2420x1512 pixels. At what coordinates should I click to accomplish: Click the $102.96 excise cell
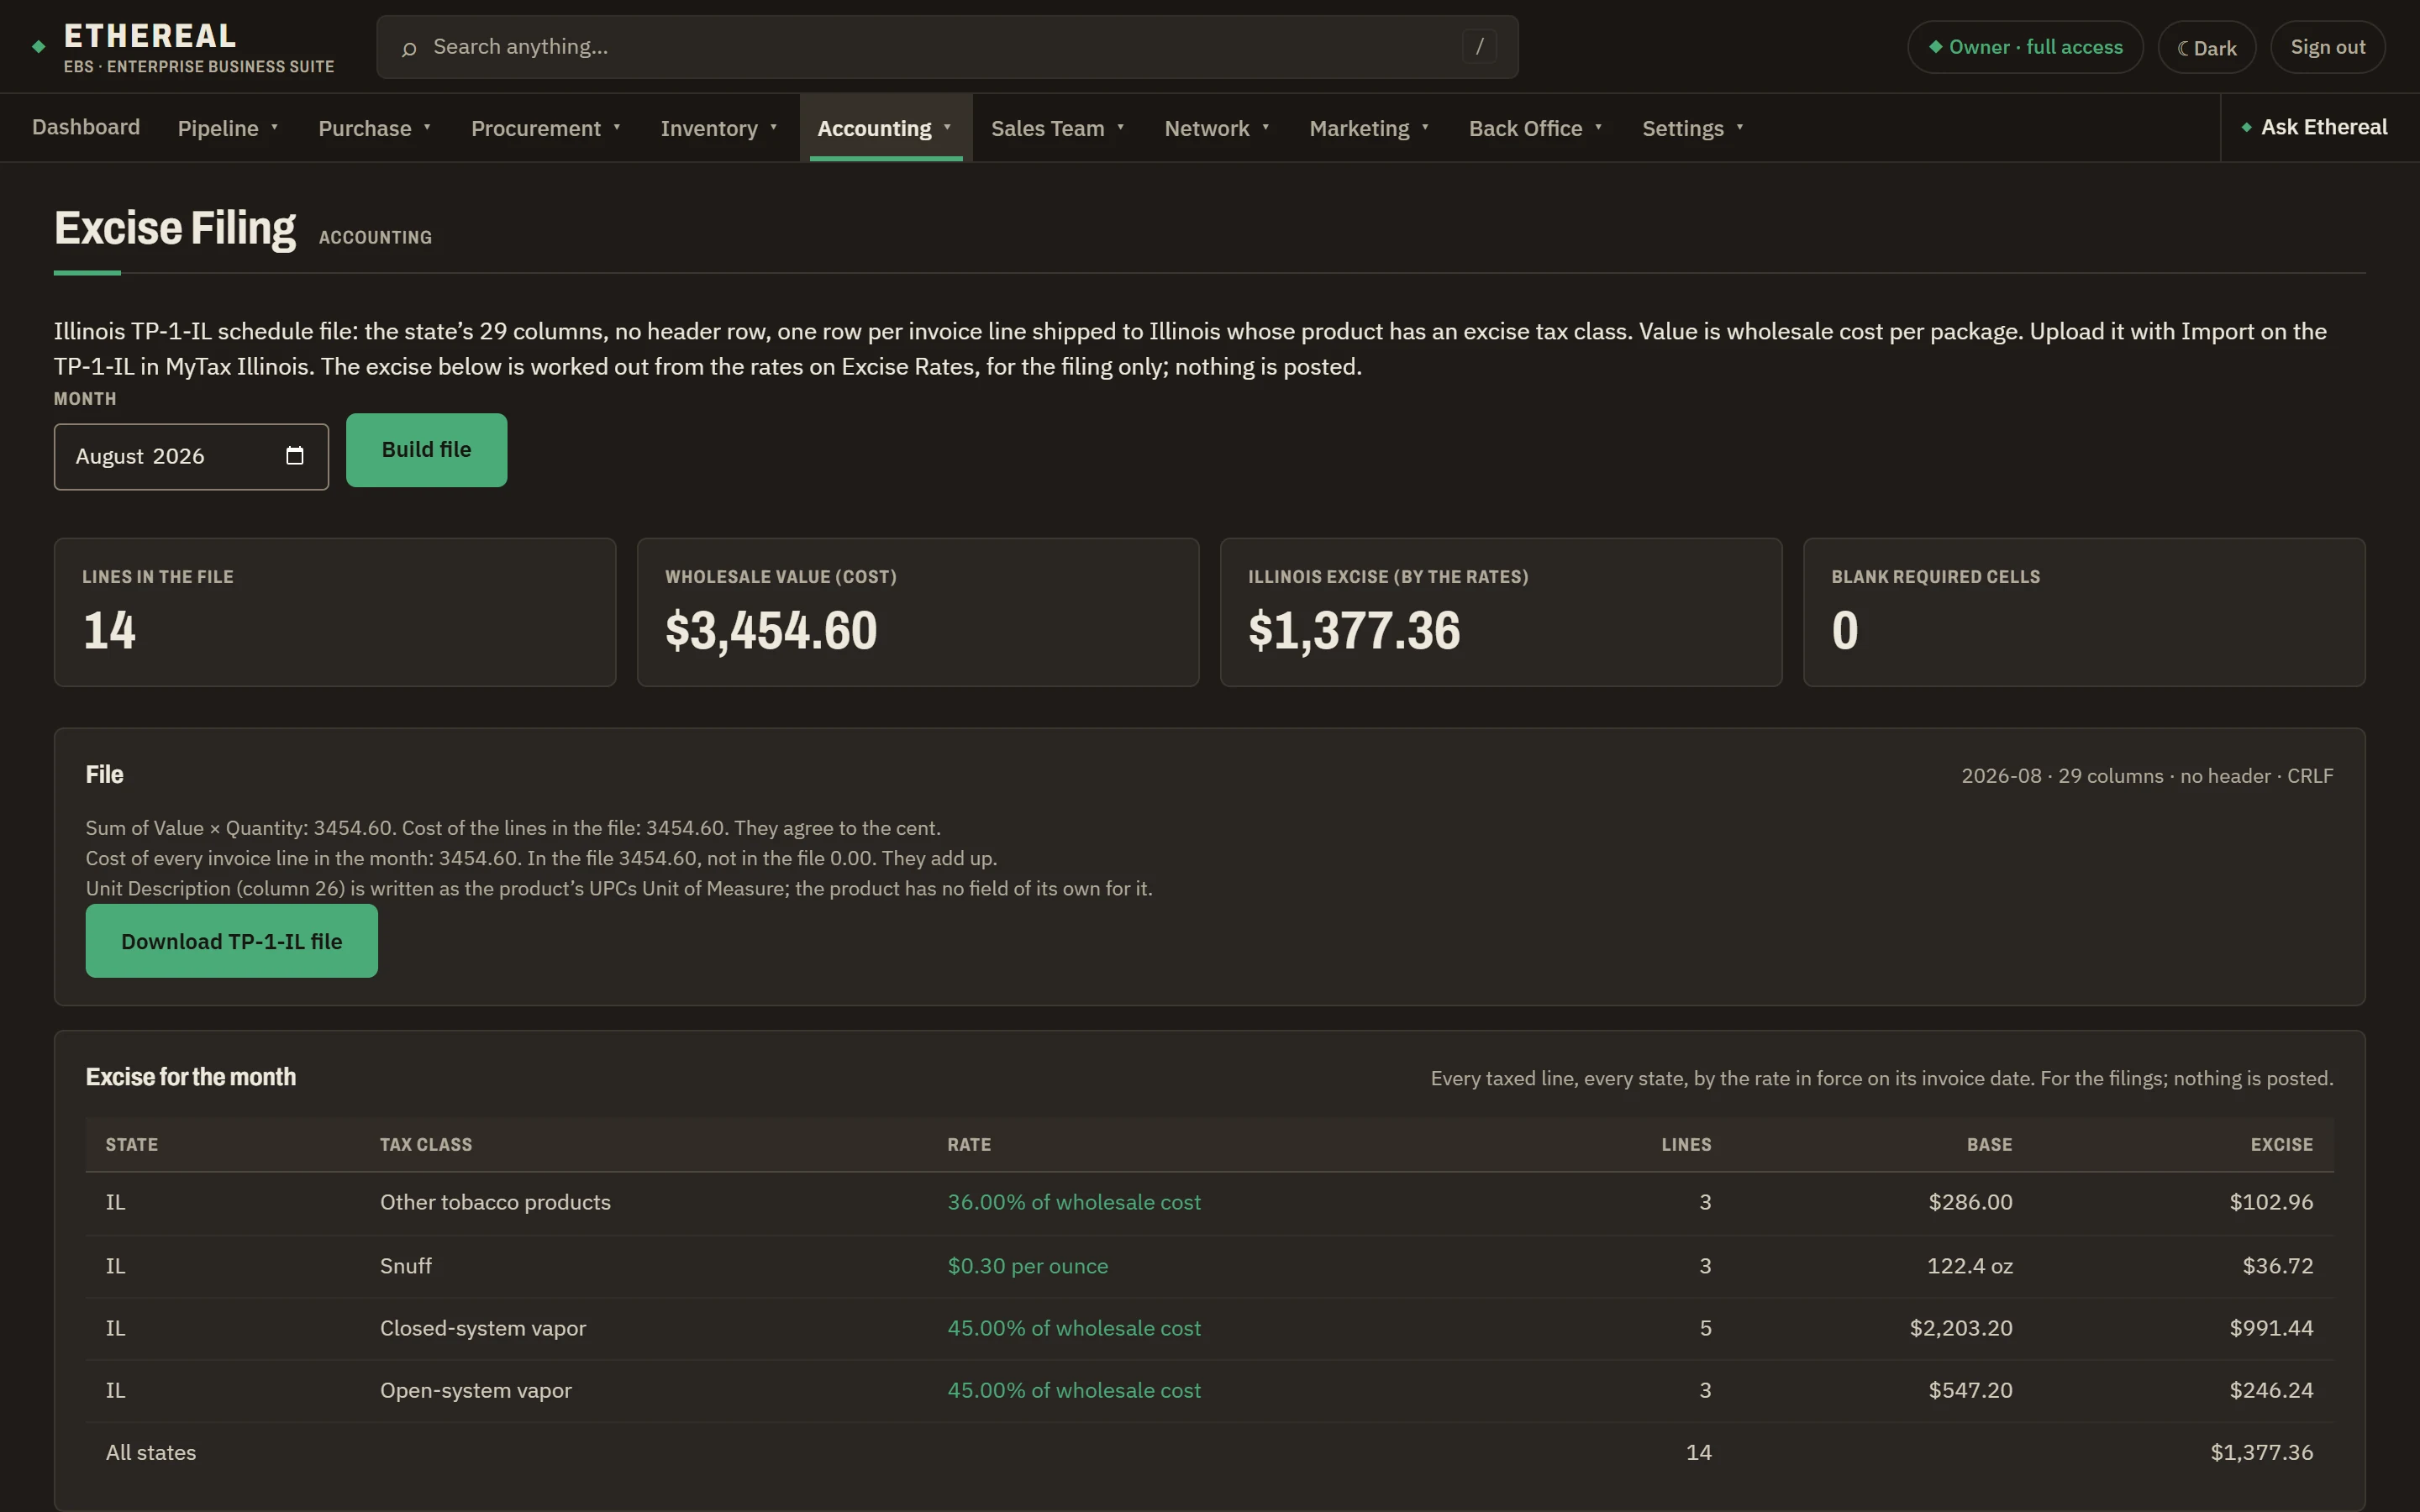click(2271, 1202)
